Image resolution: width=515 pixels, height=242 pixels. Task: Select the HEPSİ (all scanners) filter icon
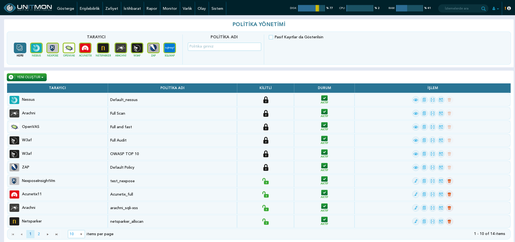(x=20, y=48)
